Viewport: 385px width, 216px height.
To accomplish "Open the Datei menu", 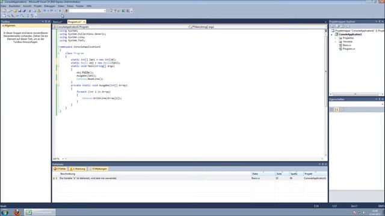I will (x=4, y=6).
